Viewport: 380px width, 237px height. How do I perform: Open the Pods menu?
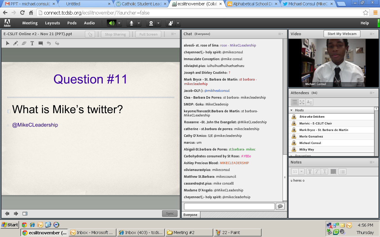(x=72, y=23)
